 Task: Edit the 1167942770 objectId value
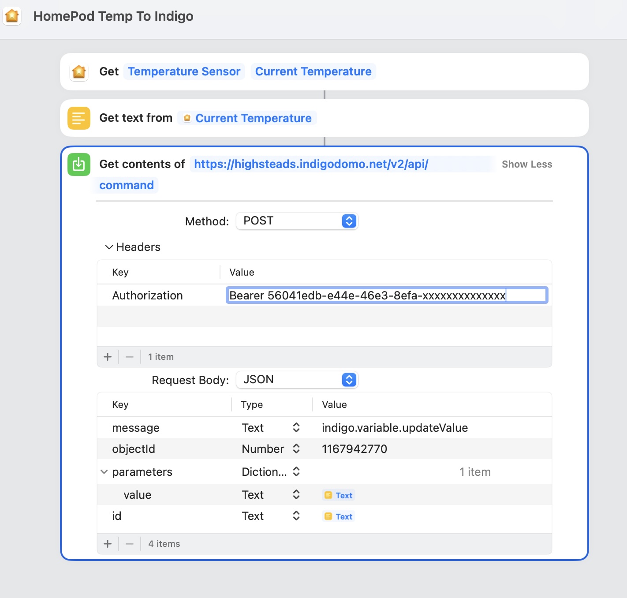pyautogui.click(x=355, y=449)
